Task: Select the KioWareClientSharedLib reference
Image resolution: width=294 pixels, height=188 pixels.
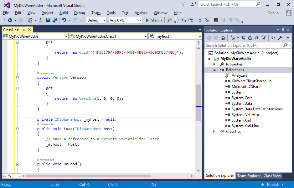Action: click(x=251, y=81)
